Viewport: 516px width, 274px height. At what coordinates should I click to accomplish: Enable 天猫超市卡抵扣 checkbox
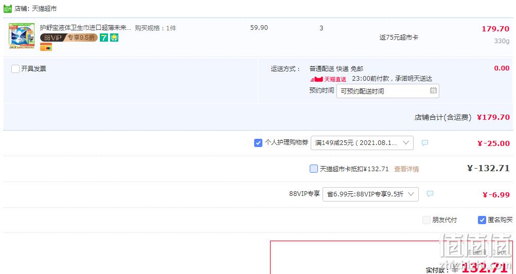(314, 169)
